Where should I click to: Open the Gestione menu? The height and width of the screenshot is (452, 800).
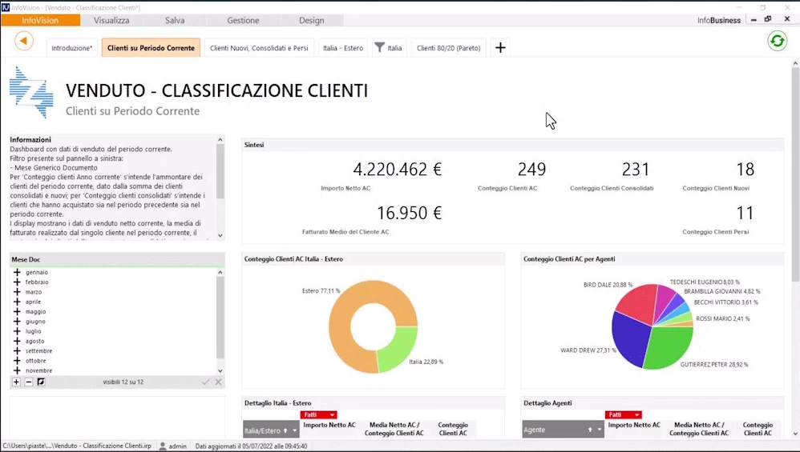click(243, 20)
